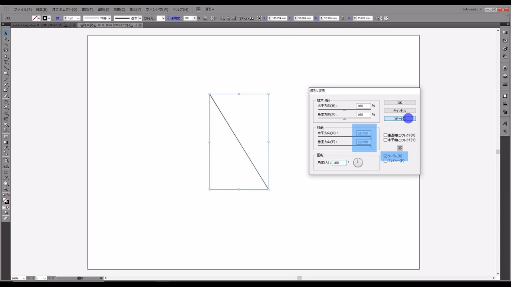Uncheck the ランダム(R) checkbox
This screenshot has height=287, width=511.
point(386,156)
